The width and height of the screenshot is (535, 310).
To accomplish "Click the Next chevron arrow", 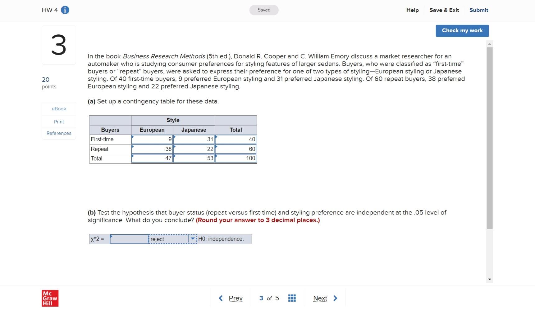I will pyautogui.click(x=335, y=298).
